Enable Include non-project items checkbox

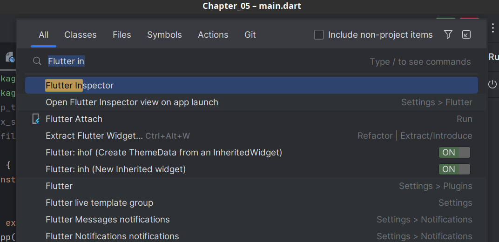pyautogui.click(x=319, y=34)
